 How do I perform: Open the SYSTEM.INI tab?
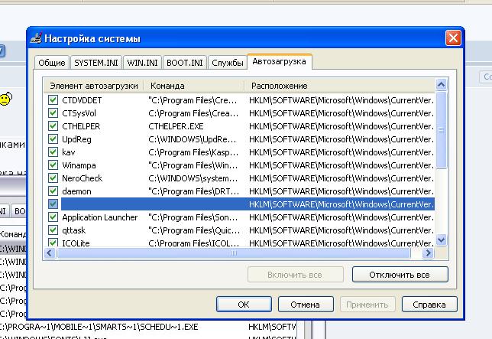click(96, 63)
